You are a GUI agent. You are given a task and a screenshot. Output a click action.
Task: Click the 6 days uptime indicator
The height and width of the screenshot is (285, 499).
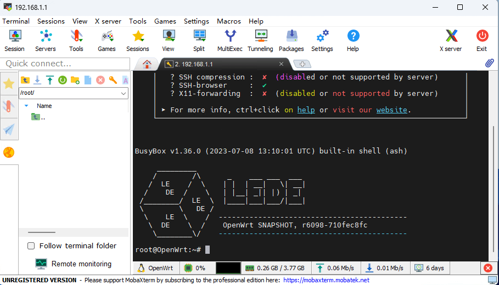click(430, 268)
